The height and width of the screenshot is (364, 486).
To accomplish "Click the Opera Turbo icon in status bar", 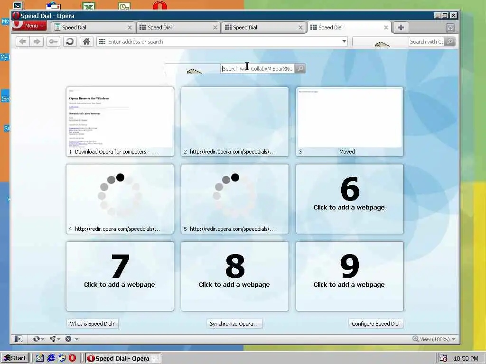I will click(68, 339).
